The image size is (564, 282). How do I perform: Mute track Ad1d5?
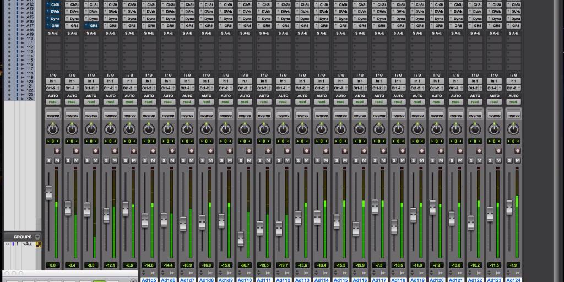153,160
